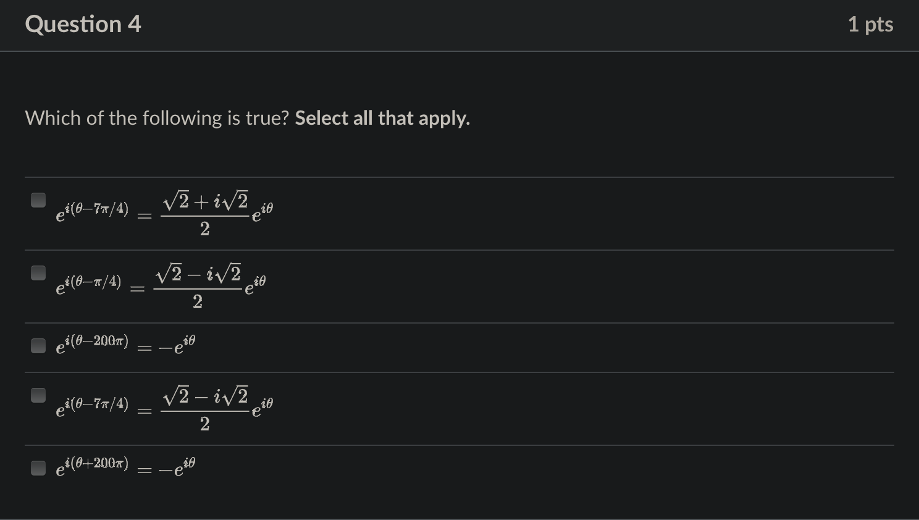Click the 1 pts label
The width and height of the screenshot is (919, 520).
[870, 23]
